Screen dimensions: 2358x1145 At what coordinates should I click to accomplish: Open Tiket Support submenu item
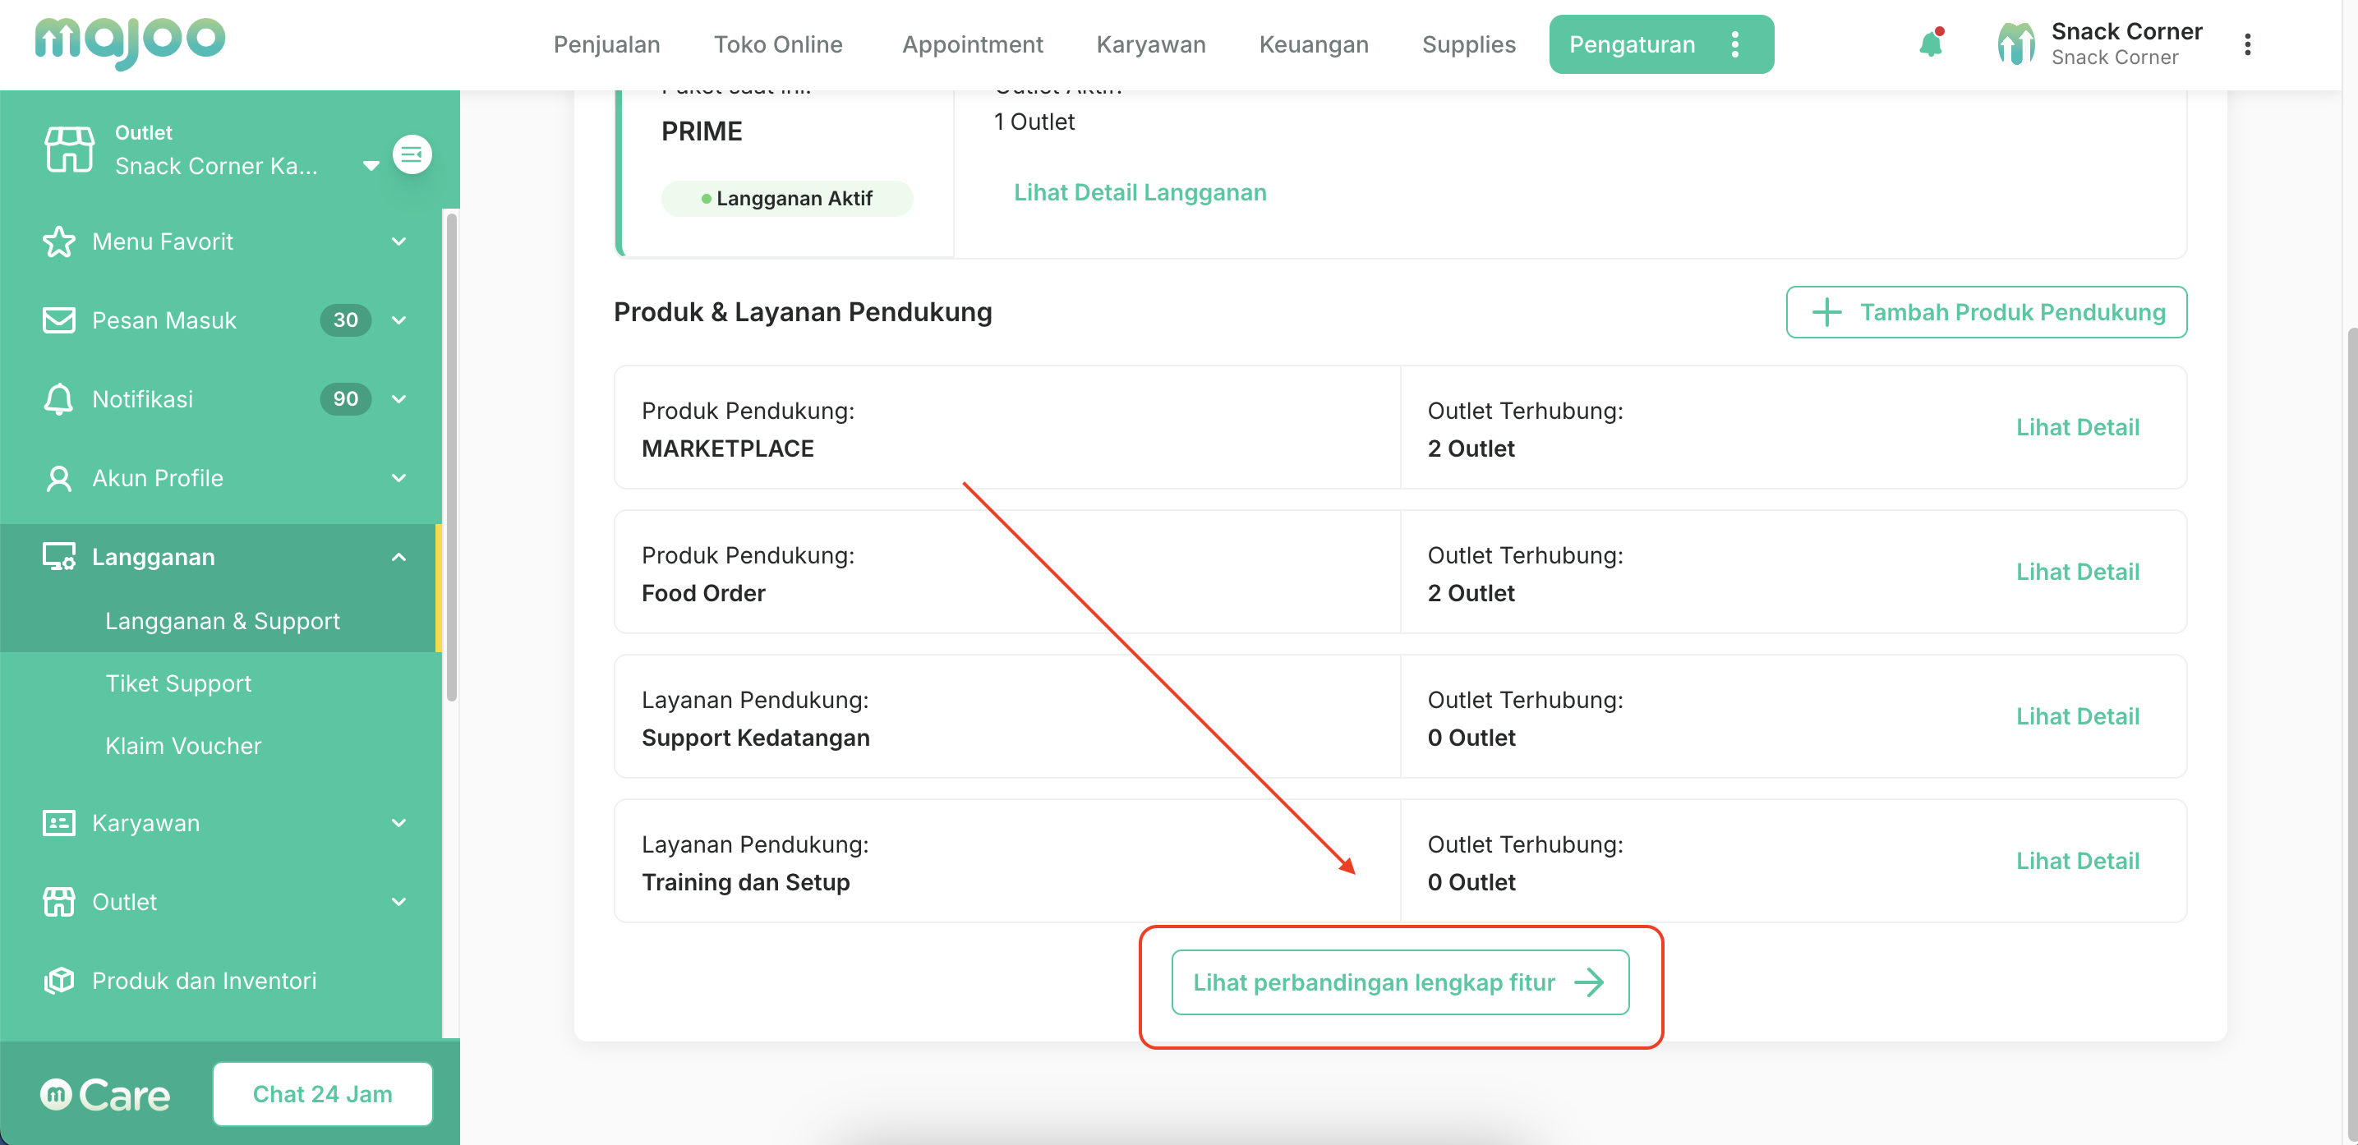click(x=178, y=683)
